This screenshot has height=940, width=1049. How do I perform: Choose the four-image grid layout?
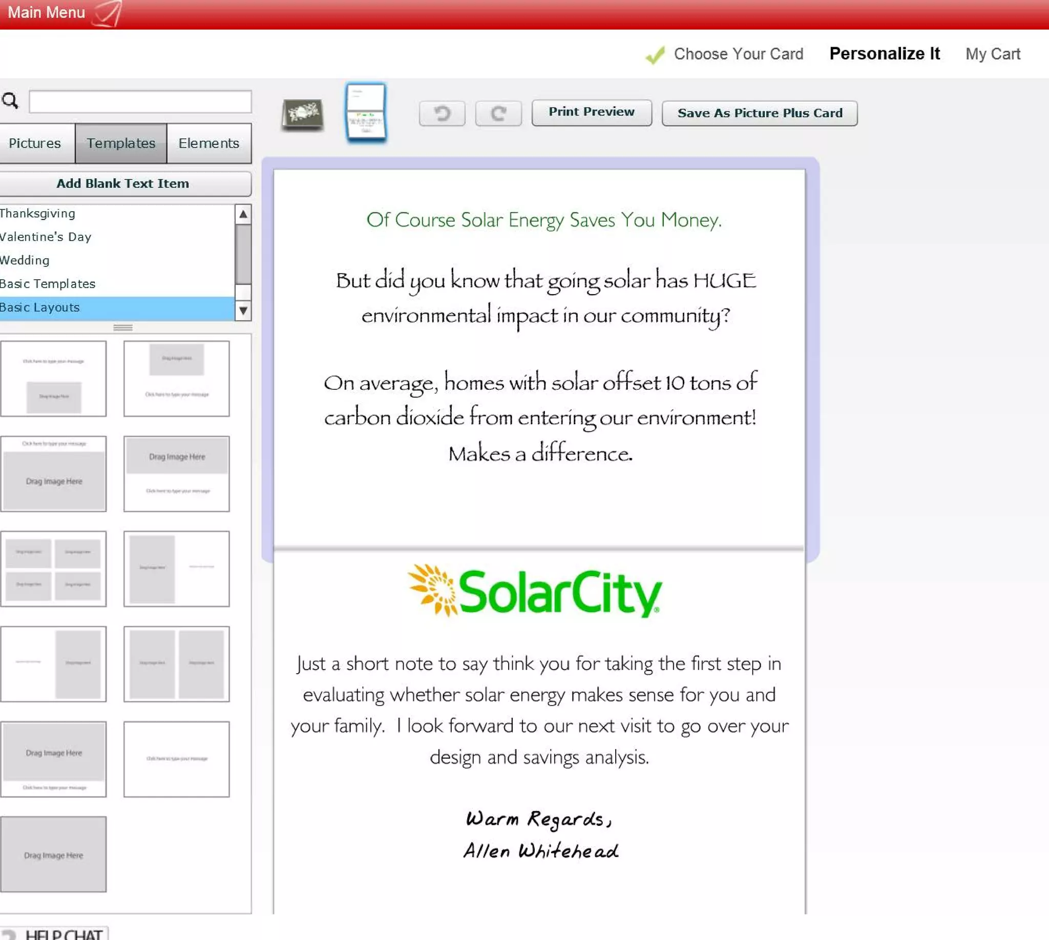click(53, 568)
